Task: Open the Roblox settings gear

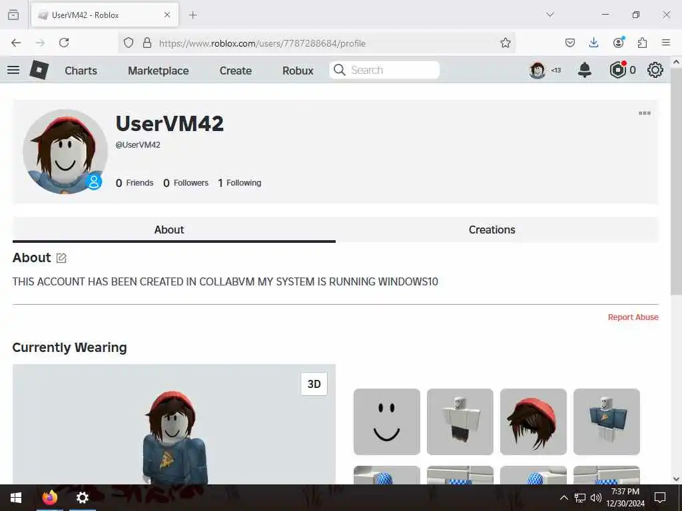Action: [x=655, y=70]
